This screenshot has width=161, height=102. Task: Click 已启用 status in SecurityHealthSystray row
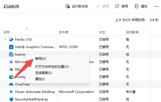pyautogui.click(x=104, y=99)
